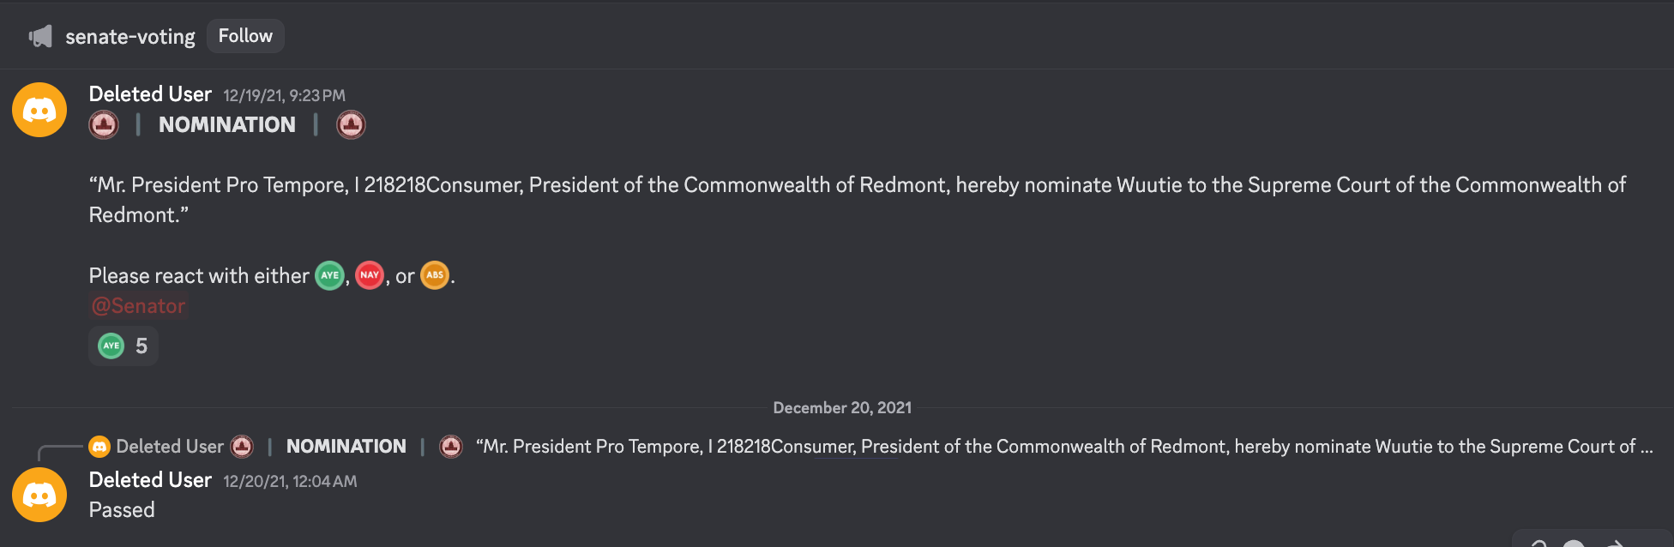
Task: Follow the senate-voting channel
Action: [245, 36]
